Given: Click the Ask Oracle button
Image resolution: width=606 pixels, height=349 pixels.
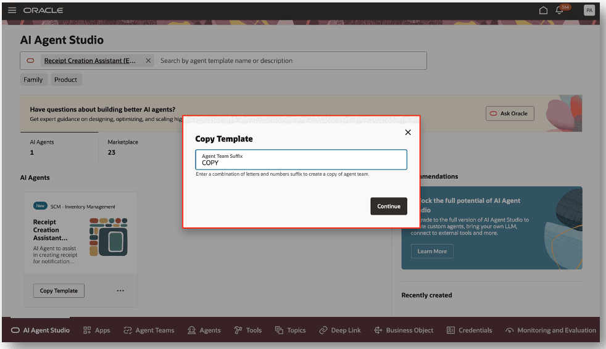Looking at the screenshot, I should coord(510,113).
